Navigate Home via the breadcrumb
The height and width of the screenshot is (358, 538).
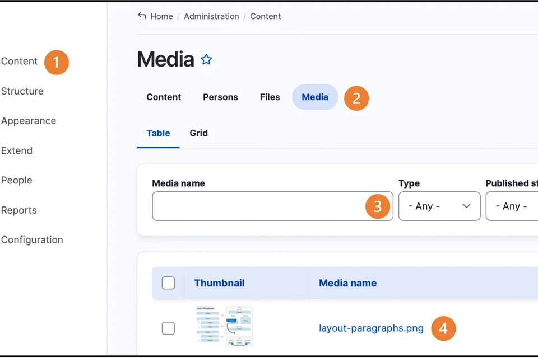pos(161,16)
